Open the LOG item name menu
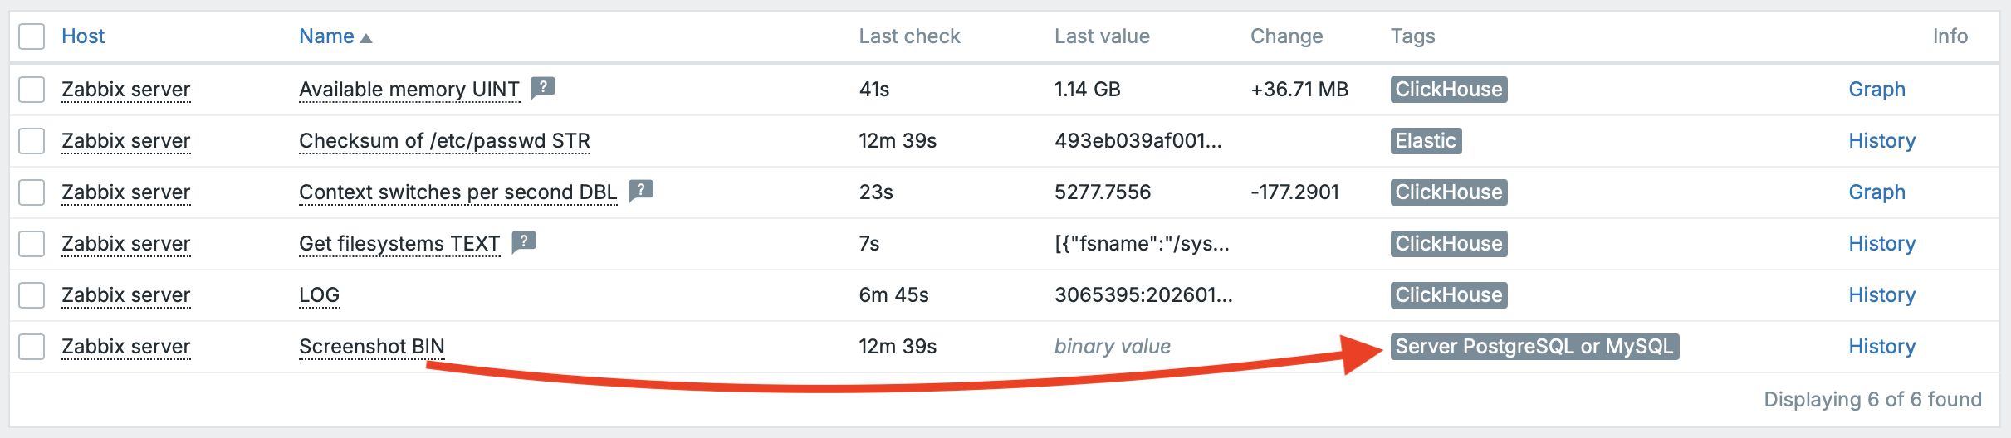Screen dimensions: 2011x438 (319, 295)
